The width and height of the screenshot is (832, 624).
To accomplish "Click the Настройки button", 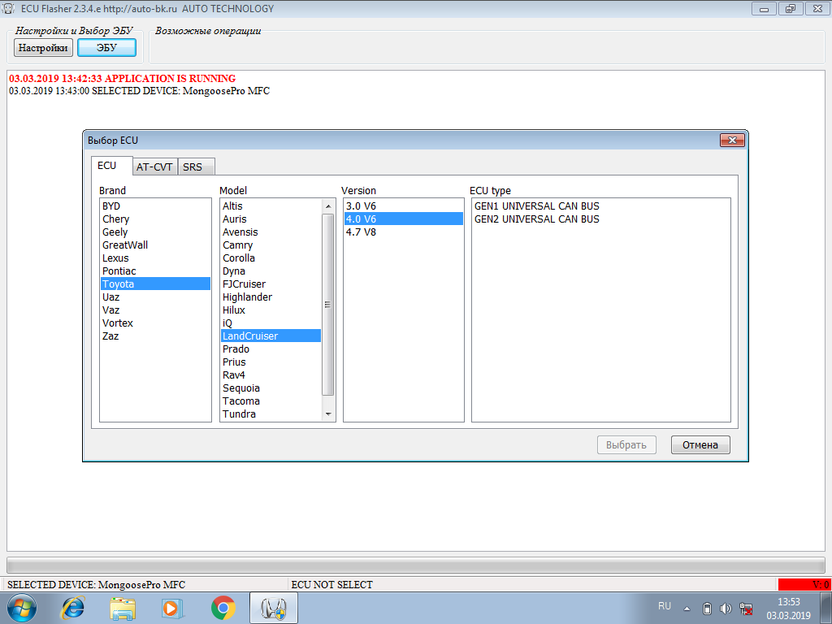I will 43,48.
